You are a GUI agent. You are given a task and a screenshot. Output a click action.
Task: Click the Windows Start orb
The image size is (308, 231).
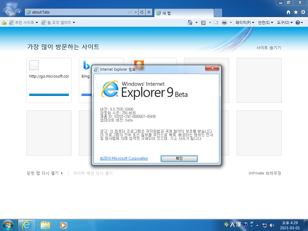(8, 225)
